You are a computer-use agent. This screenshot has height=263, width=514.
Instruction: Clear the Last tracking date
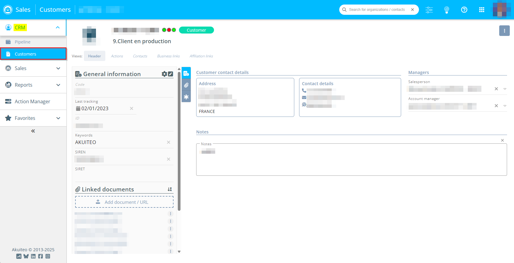(x=132, y=108)
